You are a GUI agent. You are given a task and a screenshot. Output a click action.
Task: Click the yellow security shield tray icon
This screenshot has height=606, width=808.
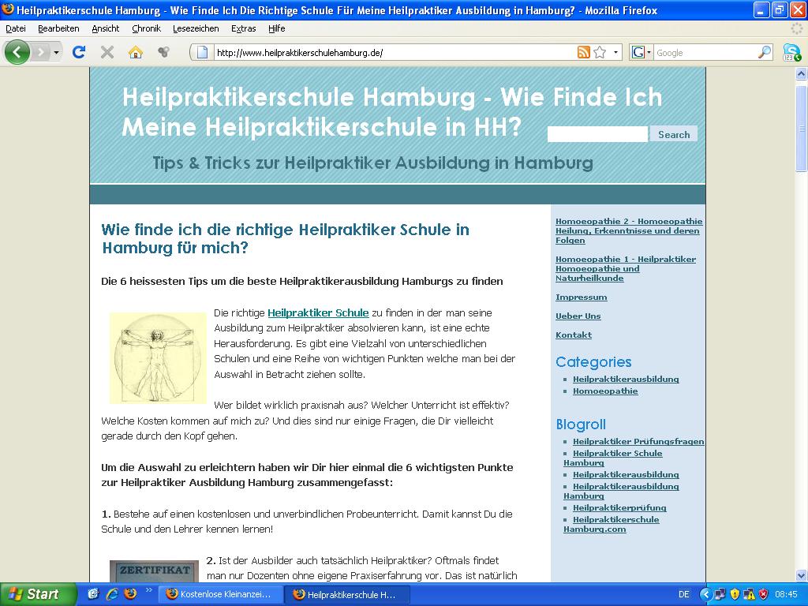tap(735, 594)
